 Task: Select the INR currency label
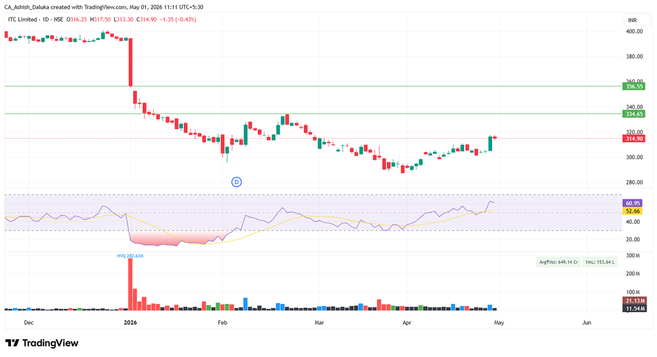click(x=632, y=20)
